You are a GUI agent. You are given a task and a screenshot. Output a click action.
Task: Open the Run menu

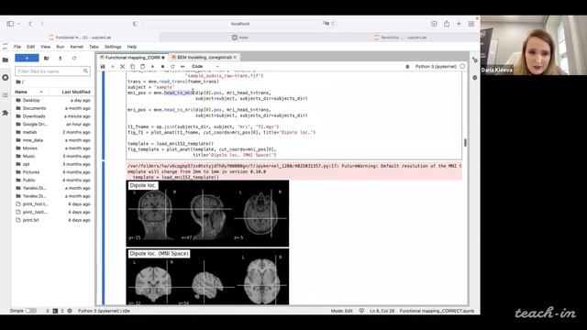tap(61, 47)
